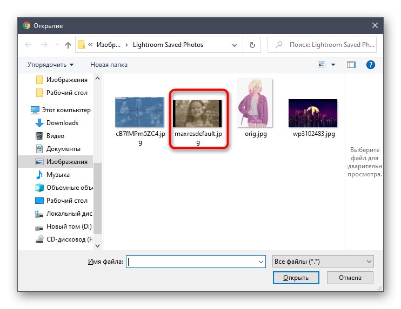Open Объемные объекты folder
Viewport: 401px width, 309px height.
coord(64,188)
